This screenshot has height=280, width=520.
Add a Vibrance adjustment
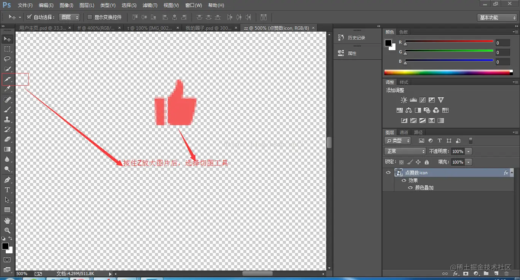[x=441, y=100]
